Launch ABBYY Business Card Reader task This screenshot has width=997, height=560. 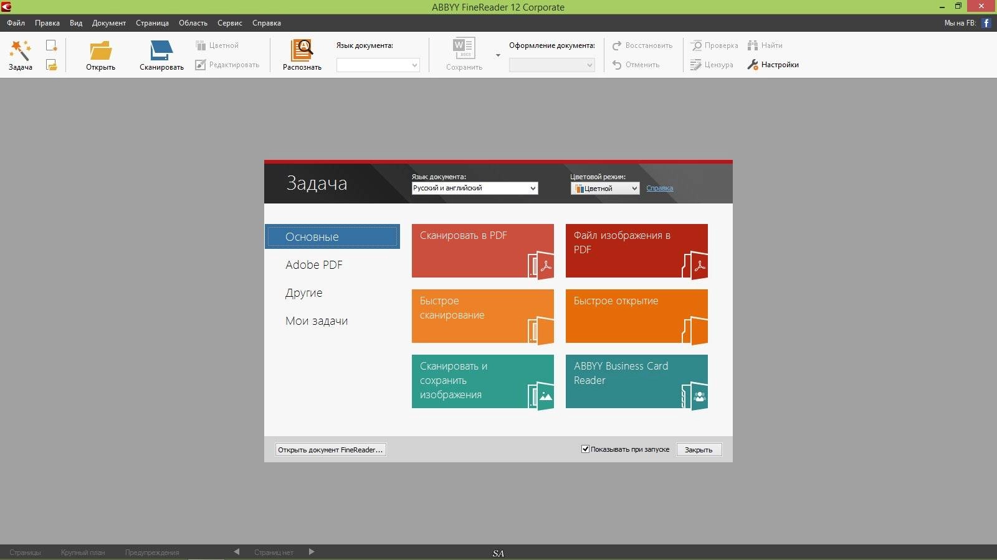coord(637,381)
